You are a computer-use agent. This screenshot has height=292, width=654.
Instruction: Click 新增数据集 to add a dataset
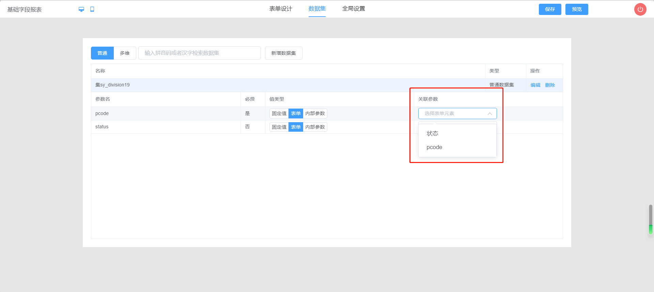283,53
